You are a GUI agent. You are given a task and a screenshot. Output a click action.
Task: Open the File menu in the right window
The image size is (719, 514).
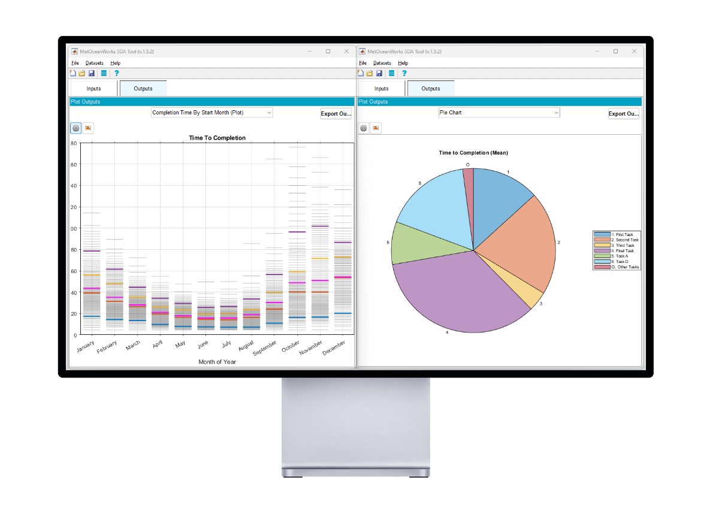[x=362, y=63]
